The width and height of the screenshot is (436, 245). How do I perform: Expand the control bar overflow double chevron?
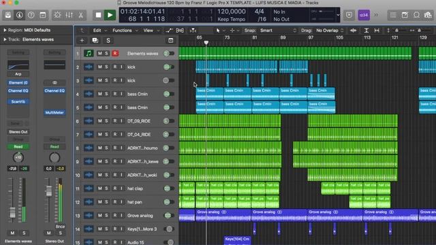click(376, 15)
